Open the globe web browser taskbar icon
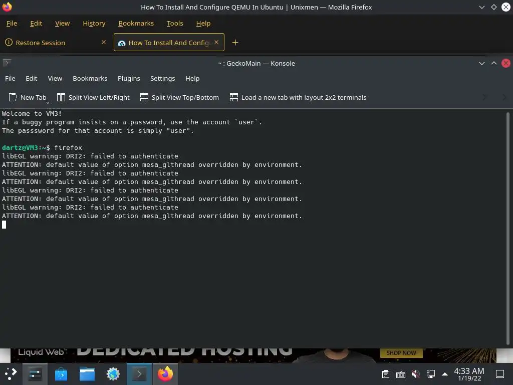The width and height of the screenshot is (513, 385). [x=113, y=374]
